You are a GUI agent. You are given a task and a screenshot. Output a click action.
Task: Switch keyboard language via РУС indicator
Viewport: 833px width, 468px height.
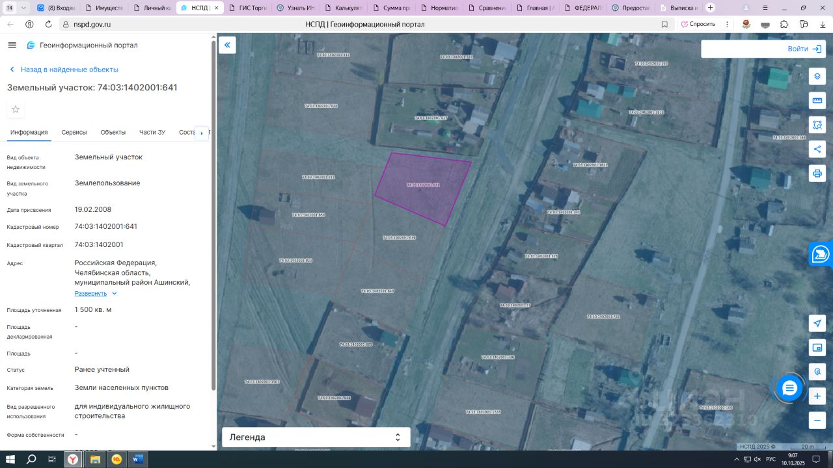pyautogui.click(x=771, y=460)
